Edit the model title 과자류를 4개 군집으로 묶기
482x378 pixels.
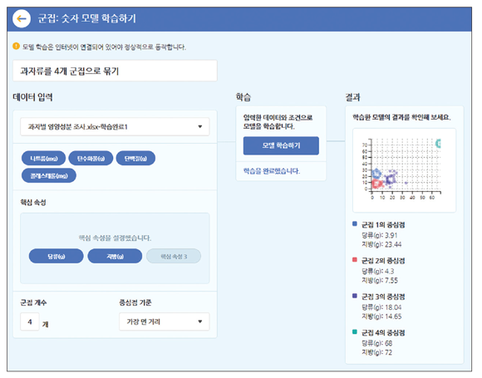pos(115,71)
